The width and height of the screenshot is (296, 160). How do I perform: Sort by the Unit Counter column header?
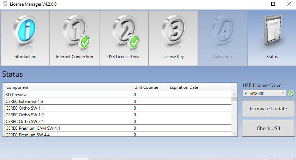(150, 87)
